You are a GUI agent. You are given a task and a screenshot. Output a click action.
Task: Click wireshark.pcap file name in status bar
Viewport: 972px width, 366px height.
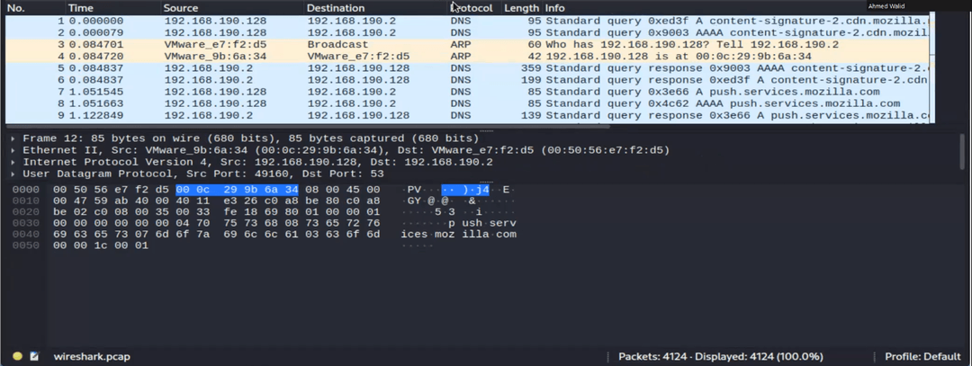point(92,357)
